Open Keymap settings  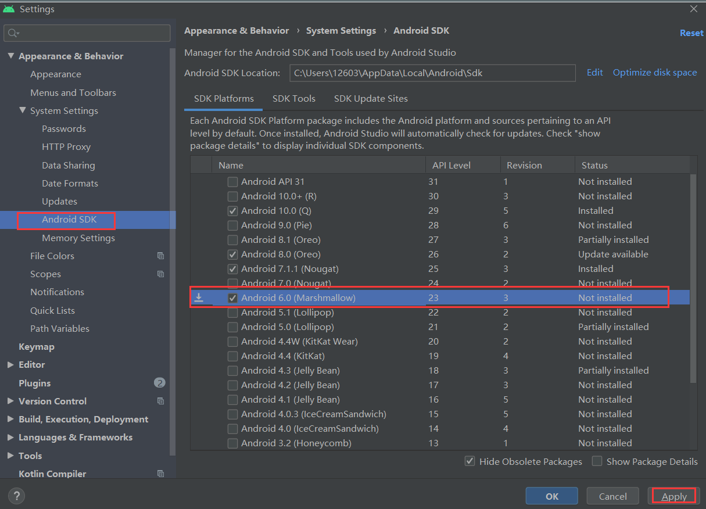37,346
